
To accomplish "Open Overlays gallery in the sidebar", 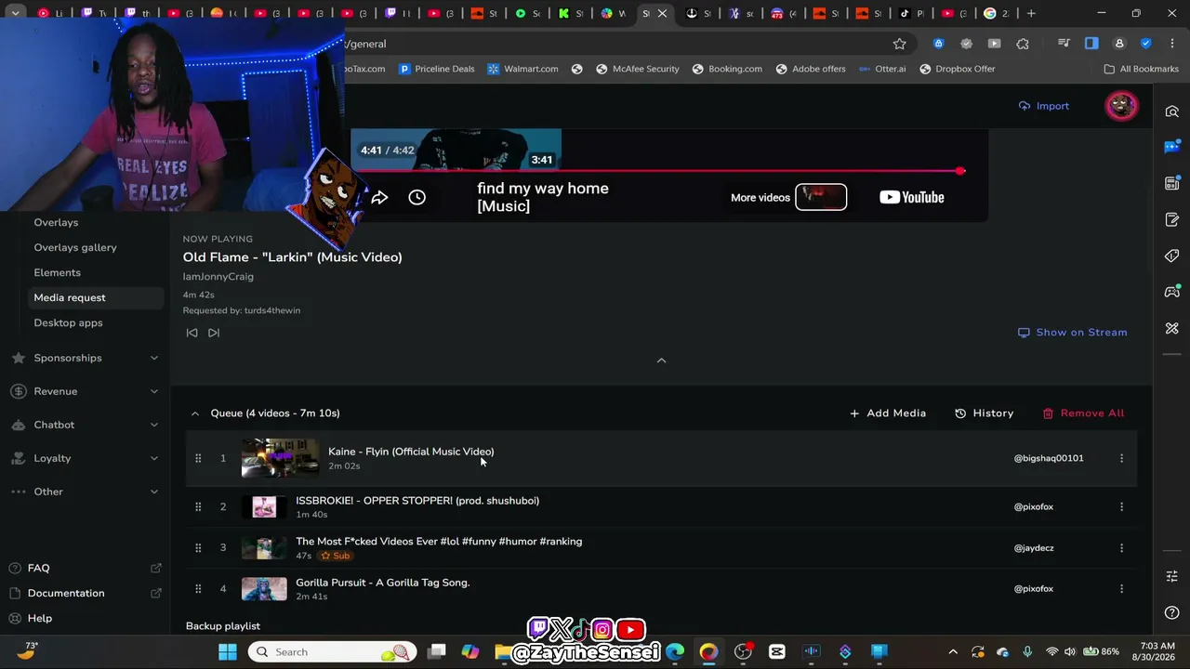I will 75,247.
